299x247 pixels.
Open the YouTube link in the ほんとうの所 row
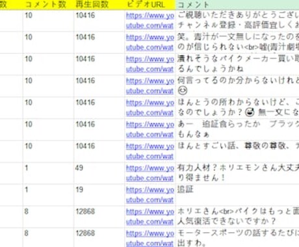(x=150, y=108)
